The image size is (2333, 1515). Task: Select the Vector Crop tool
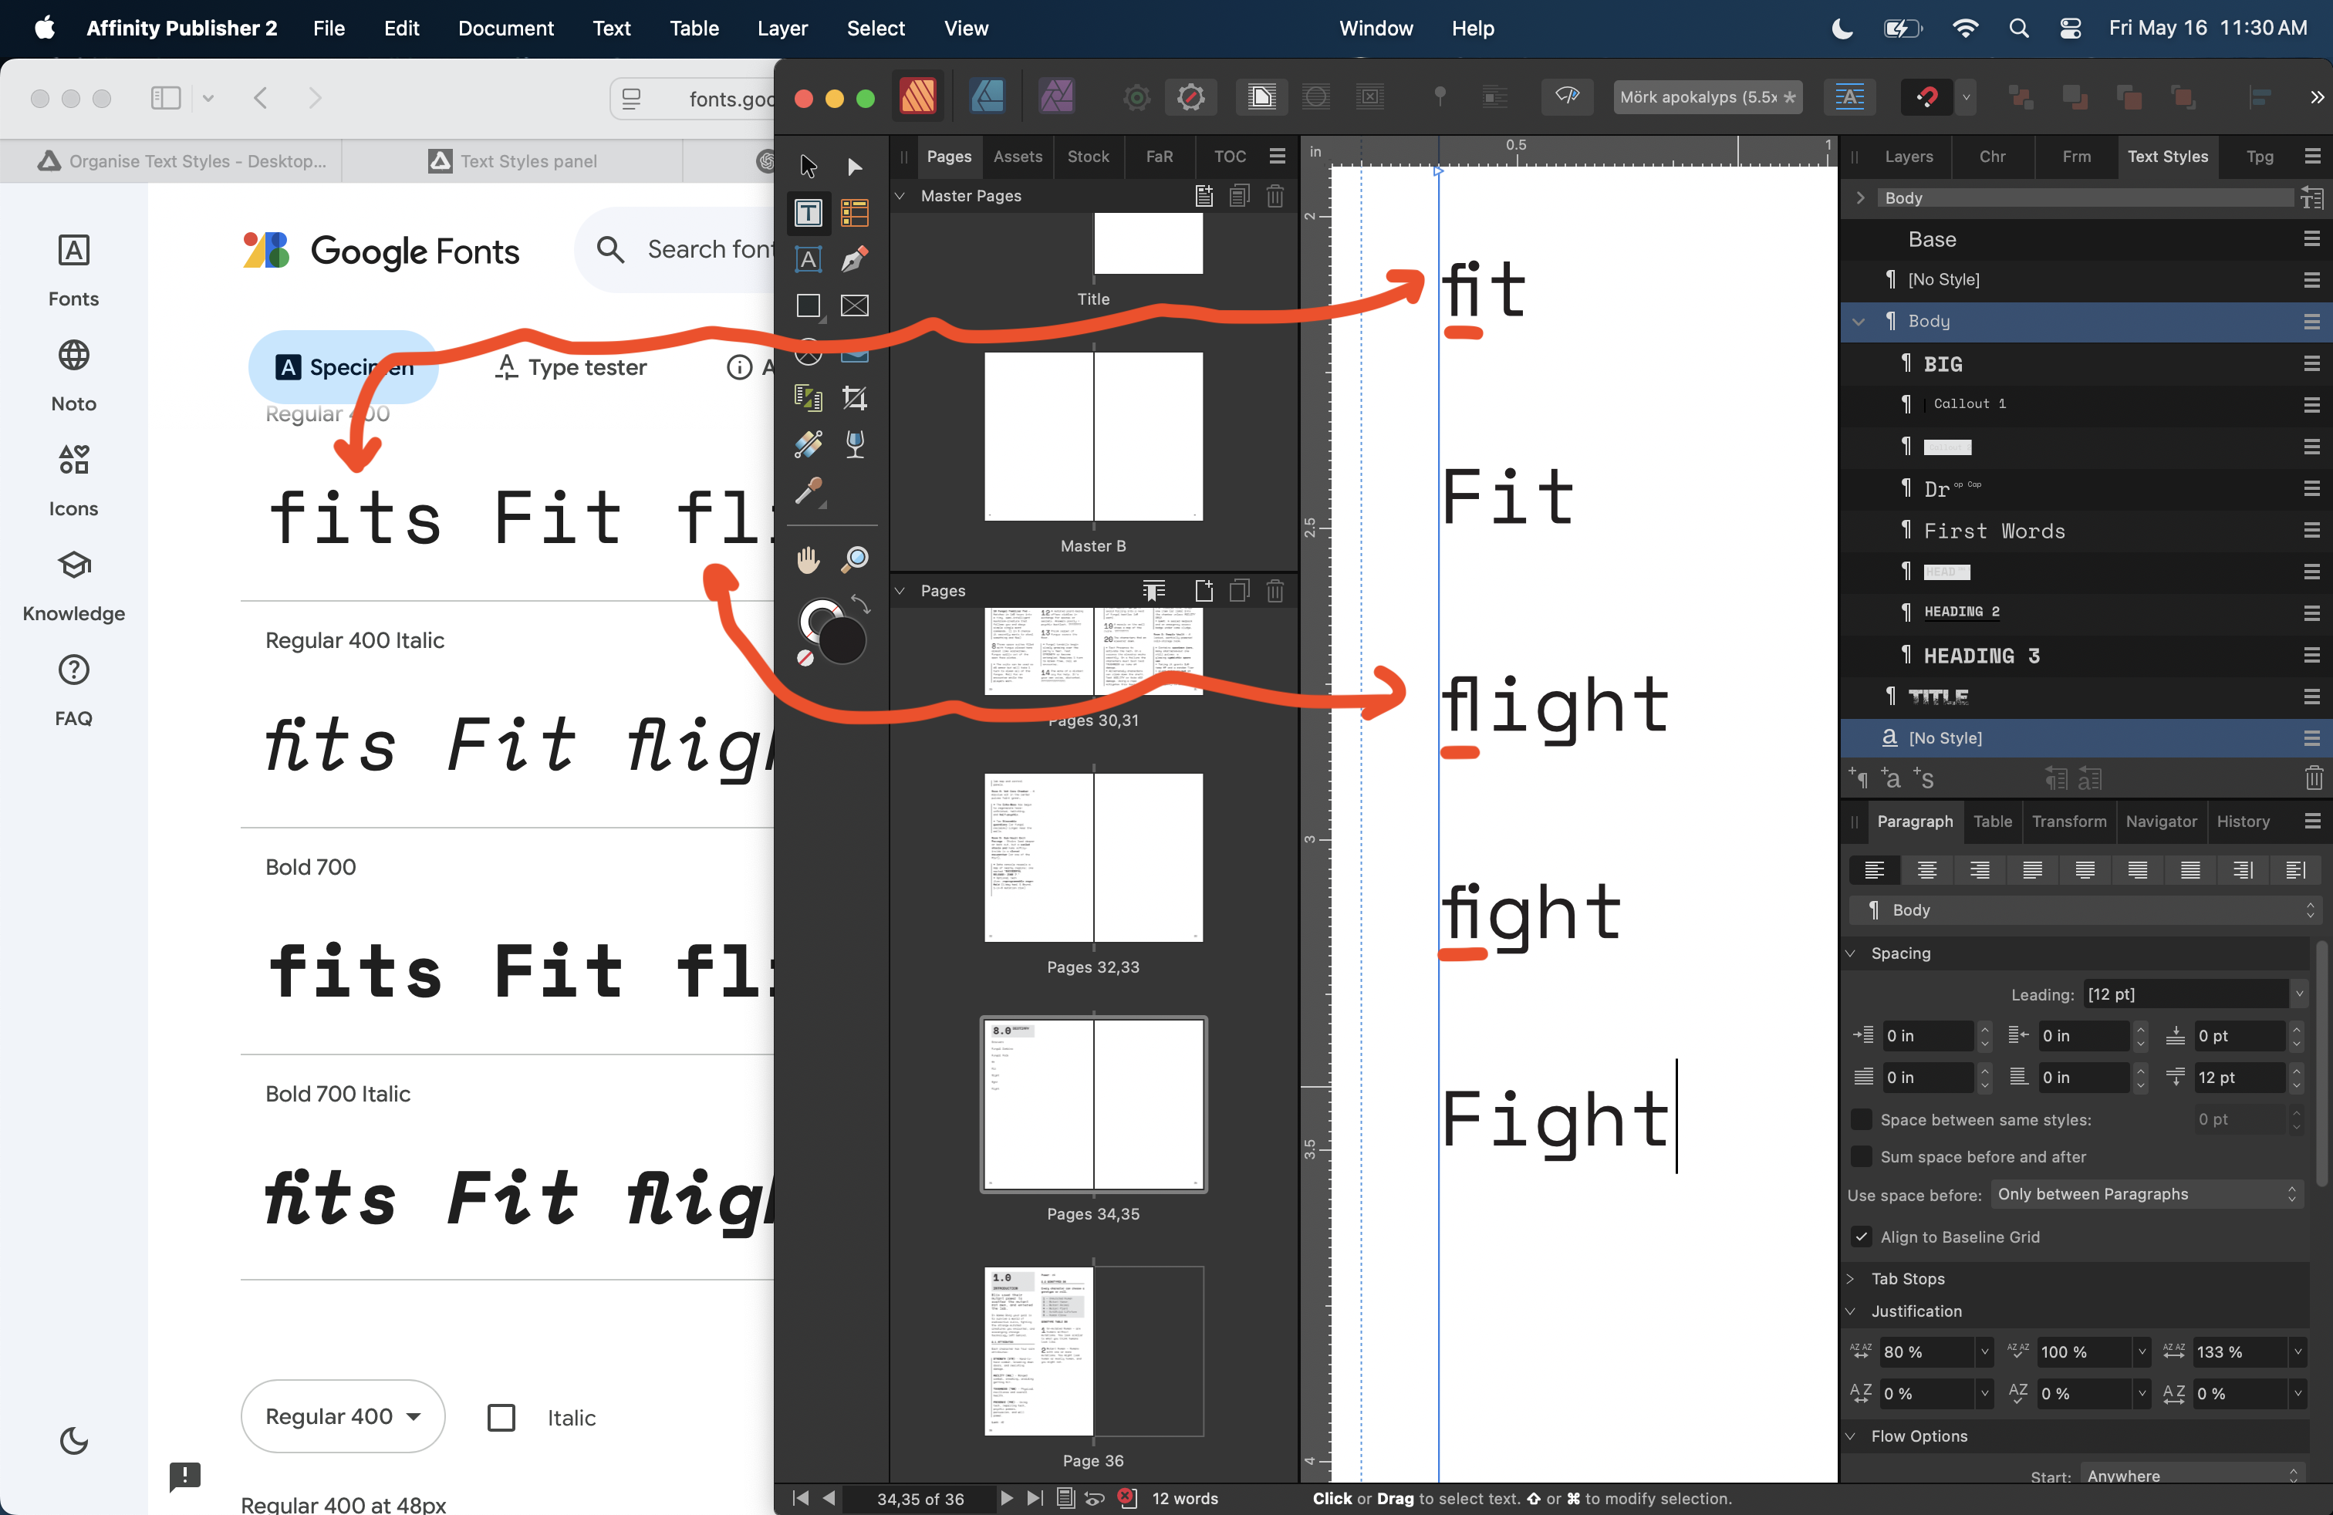point(855,398)
